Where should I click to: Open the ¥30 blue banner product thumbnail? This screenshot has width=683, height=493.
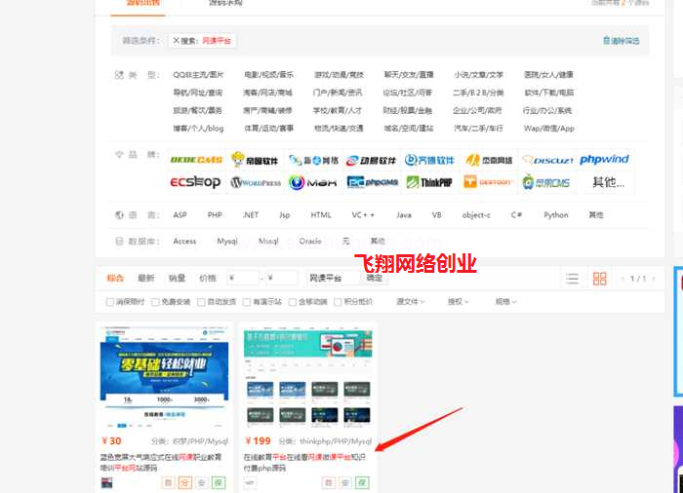[164, 378]
